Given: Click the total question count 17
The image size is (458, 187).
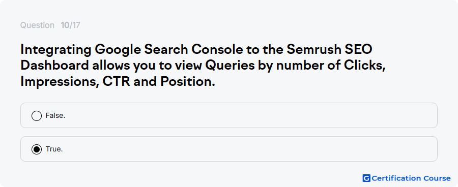Looking at the screenshot, I should click(76, 25).
